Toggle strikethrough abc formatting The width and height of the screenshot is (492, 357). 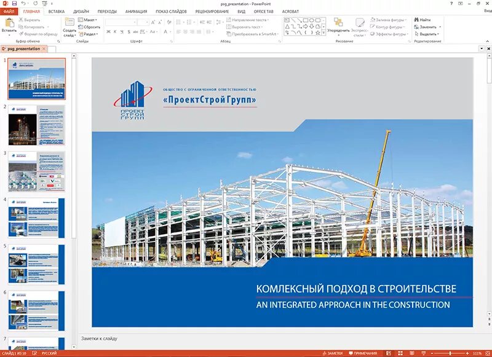click(135, 32)
